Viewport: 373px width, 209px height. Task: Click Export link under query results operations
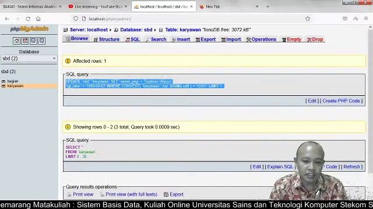click(177, 194)
